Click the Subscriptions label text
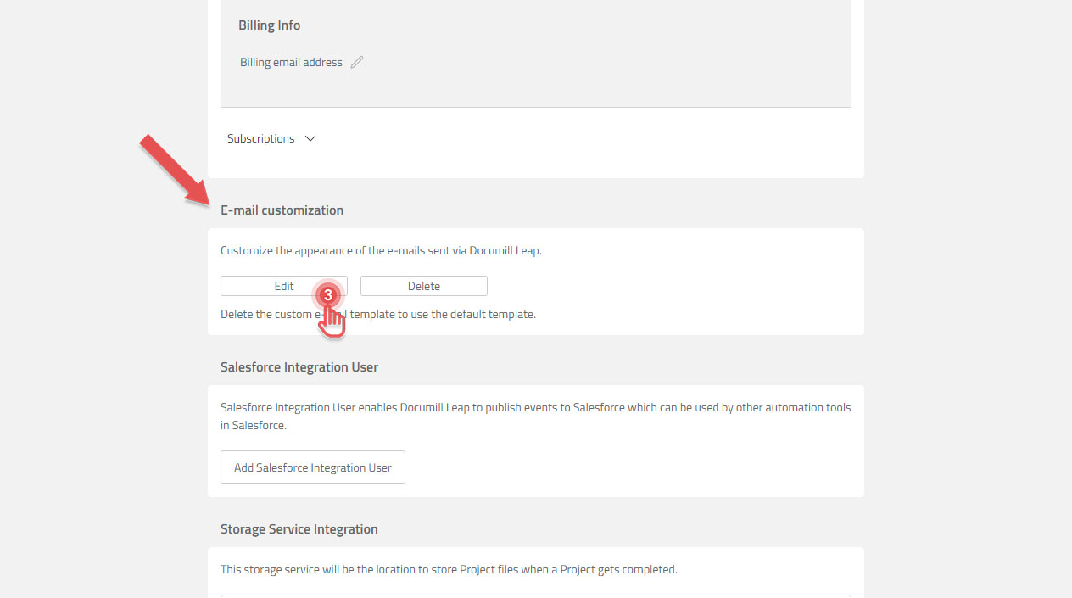 tap(260, 137)
